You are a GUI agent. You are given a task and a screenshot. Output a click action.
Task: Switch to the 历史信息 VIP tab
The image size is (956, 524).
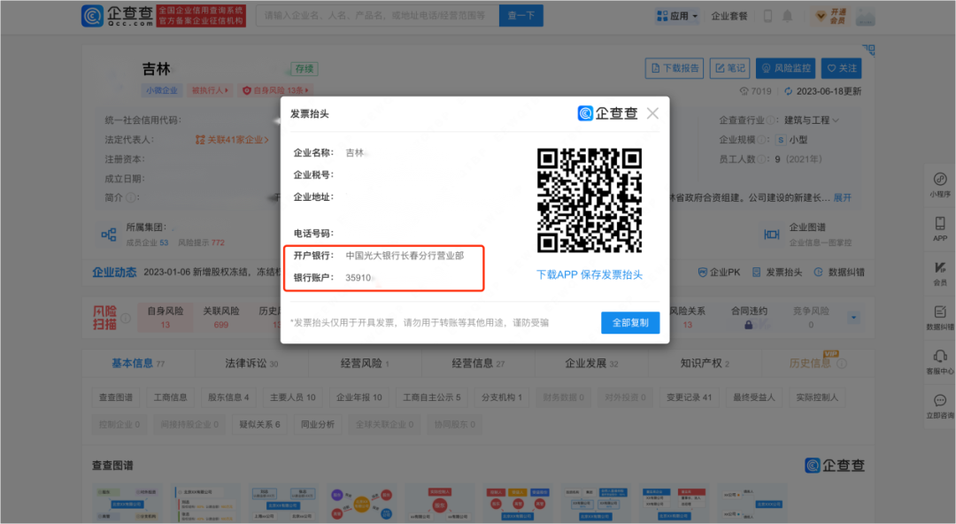pos(817,363)
